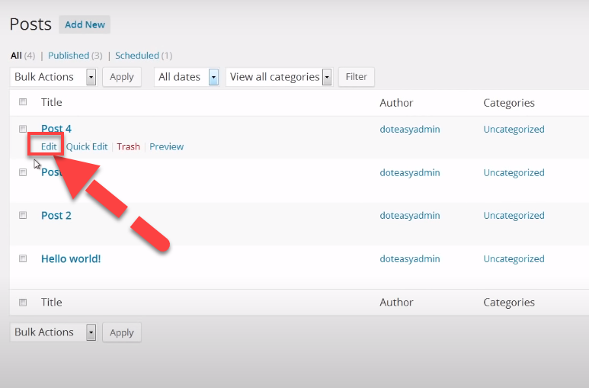Click Uncategorized in Post 2 row

(514, 216)
